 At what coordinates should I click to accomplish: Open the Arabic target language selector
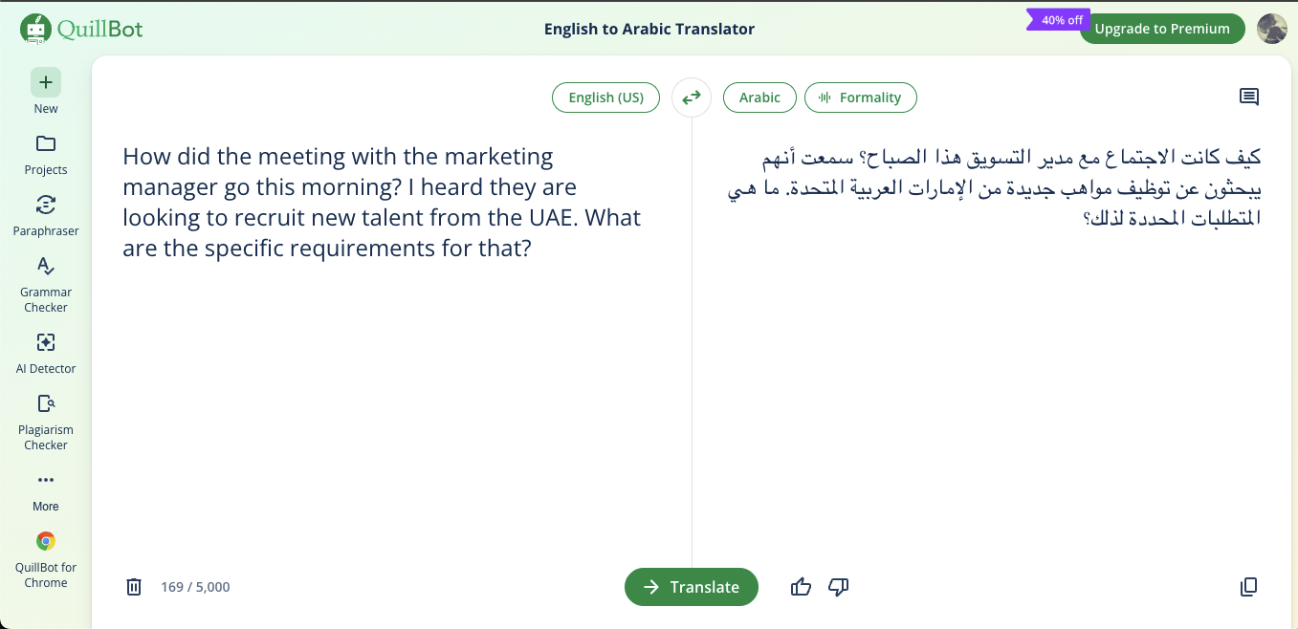[759, 97]
